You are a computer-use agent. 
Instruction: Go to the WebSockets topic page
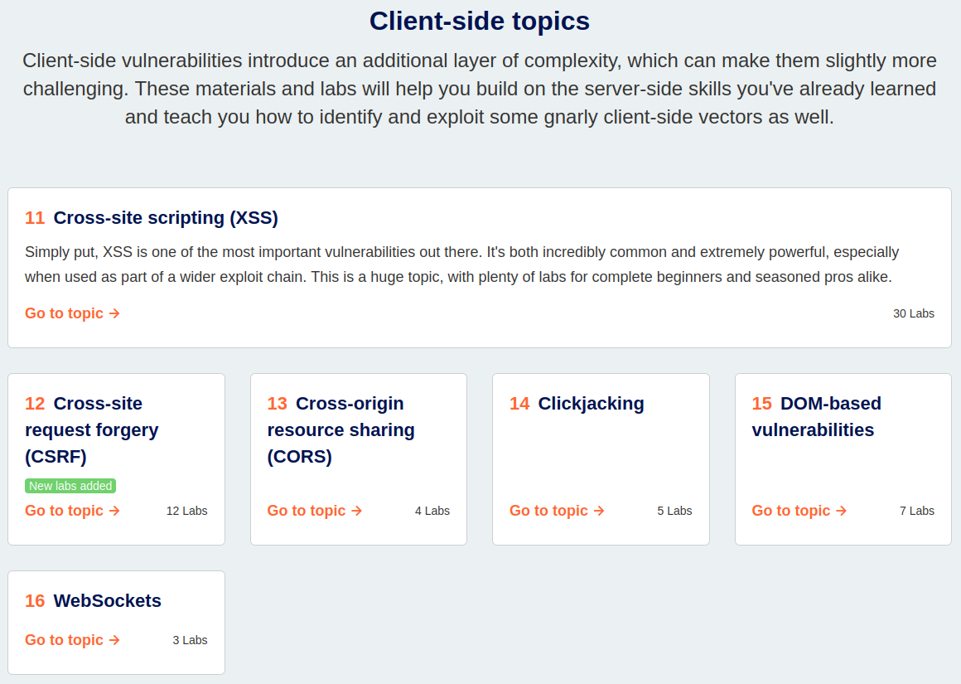click(62, 640)
